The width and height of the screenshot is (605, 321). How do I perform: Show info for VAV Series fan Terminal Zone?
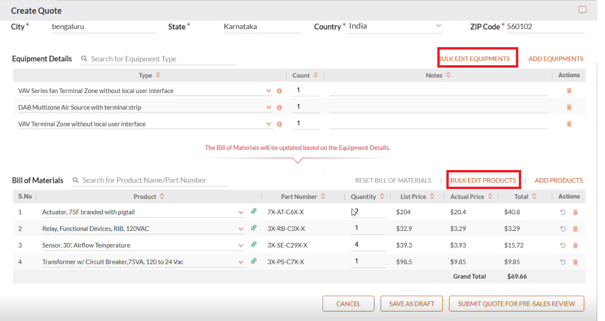click(x=280, y=90)
